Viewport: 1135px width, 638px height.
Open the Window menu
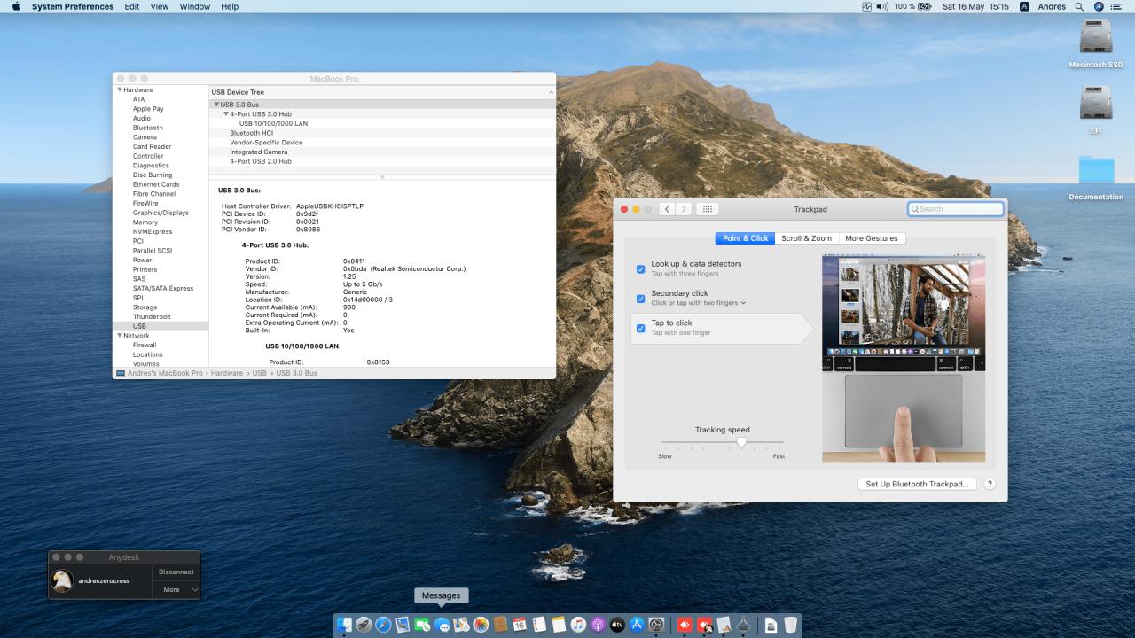(195, 6)
